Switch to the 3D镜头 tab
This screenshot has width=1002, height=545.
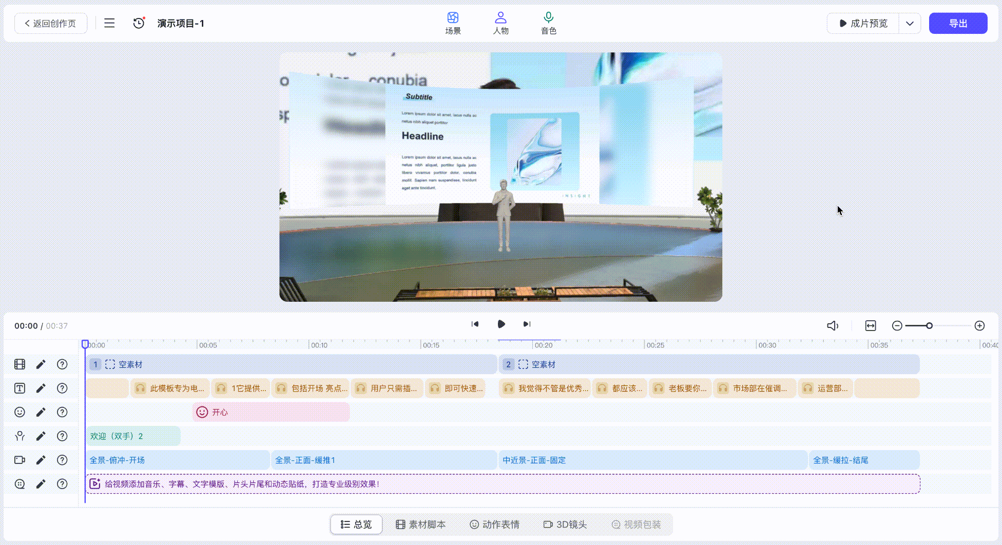[565, 524]
